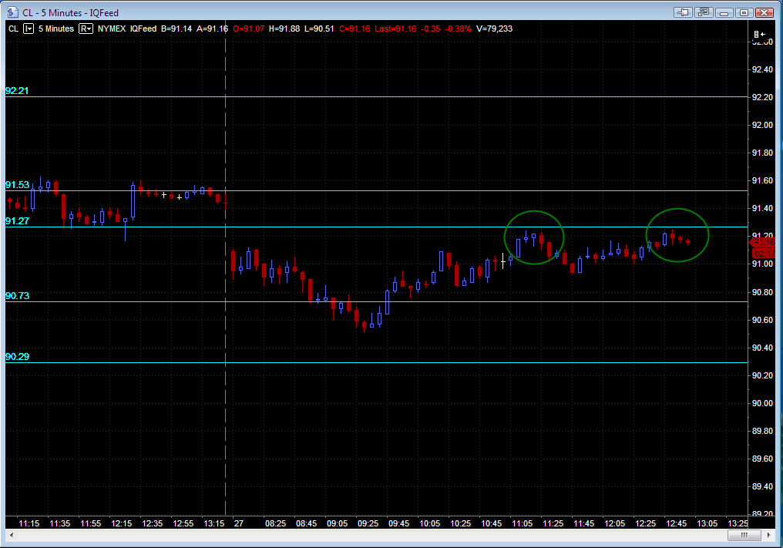
Task: Click the '5 Minutes' interval label
Action: 56,29
